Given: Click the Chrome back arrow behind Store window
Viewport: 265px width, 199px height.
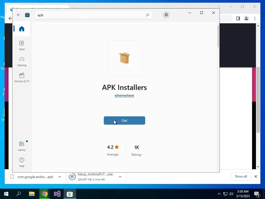Looking at the screenshot, I should [x=10, y=18].
